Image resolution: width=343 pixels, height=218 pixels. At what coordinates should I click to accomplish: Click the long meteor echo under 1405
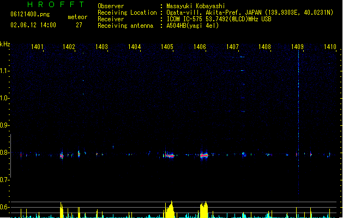pos(169,155)
